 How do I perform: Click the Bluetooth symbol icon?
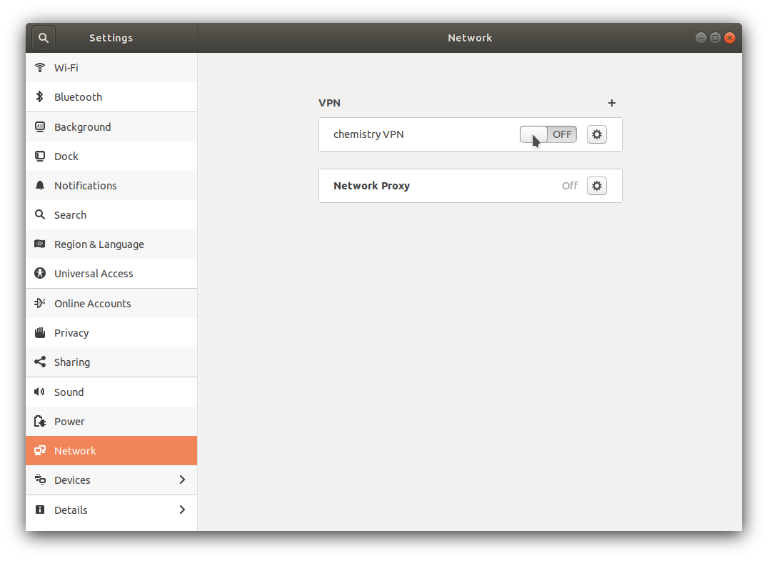tap(40, 96)
